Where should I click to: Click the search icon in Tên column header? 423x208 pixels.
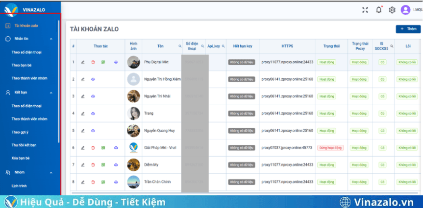click(180, 46)
